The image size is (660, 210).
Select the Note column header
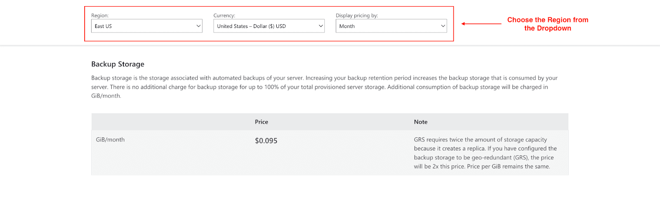[421, 122]
